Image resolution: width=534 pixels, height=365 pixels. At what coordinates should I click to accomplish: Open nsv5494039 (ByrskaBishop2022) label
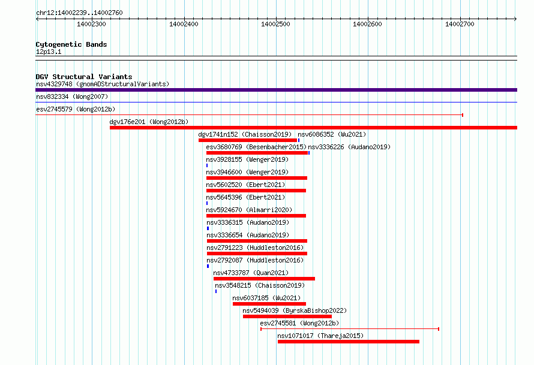pyautogui.click(x=295, y=310)
